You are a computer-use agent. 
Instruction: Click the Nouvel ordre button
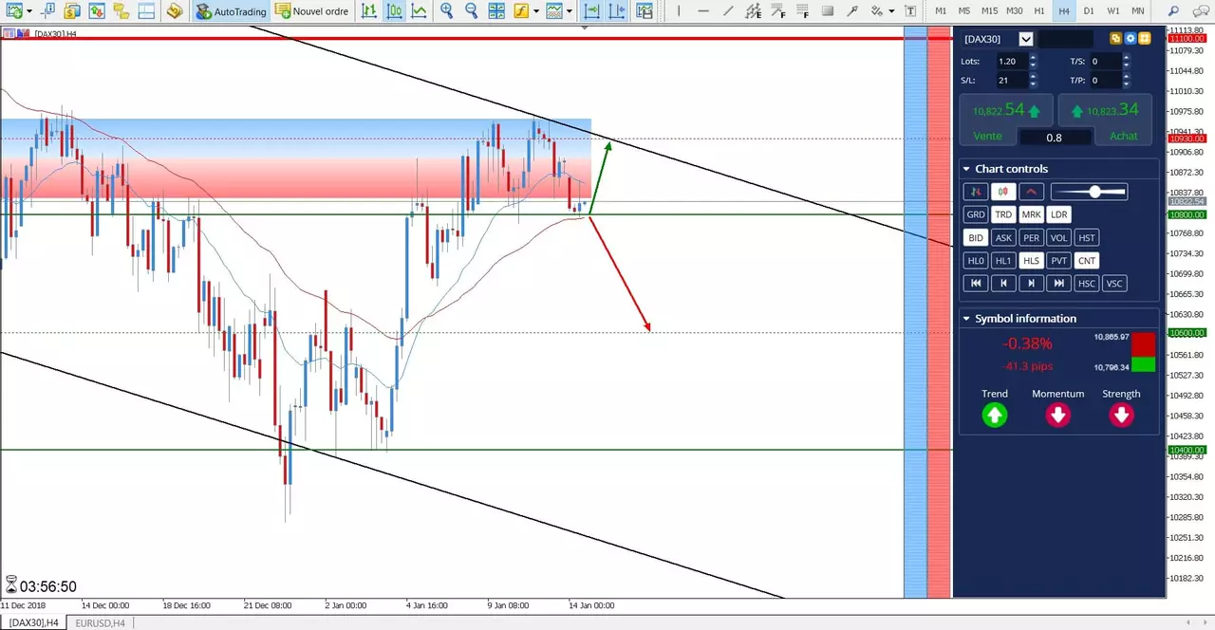(313, 11)
